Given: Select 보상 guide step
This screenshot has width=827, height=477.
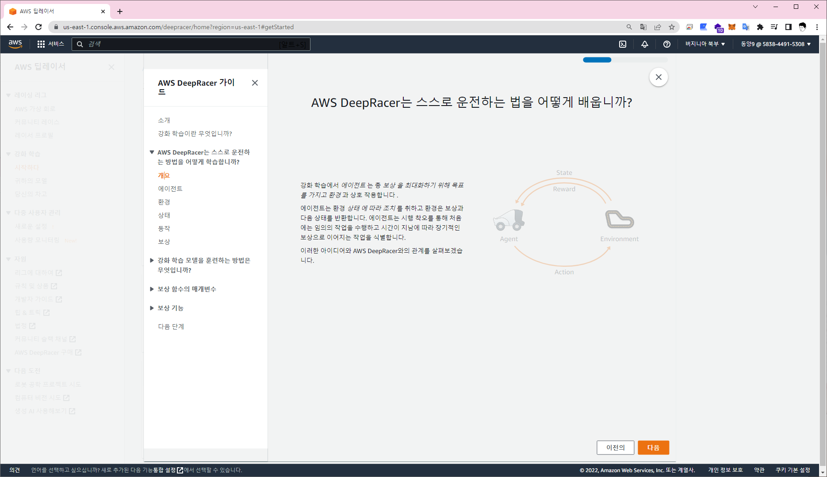Looking at the screenshot, I should pyautogui.click(x=164, y=242).
